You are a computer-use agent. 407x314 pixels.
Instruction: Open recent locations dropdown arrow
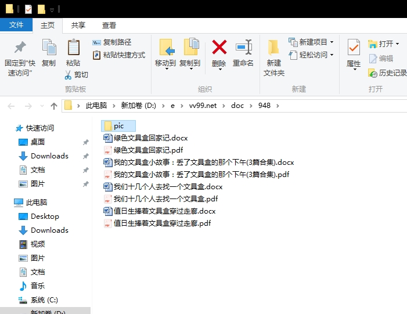click(x=42, y=106)
